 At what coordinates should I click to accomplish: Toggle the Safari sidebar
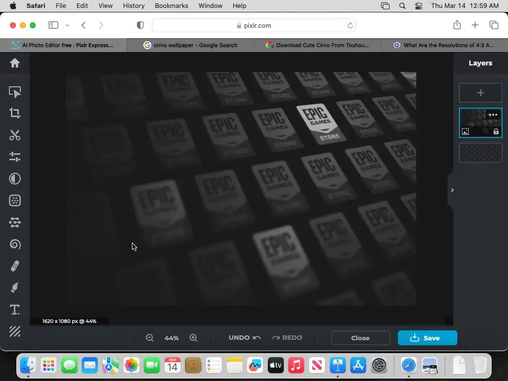coord(54,25)
